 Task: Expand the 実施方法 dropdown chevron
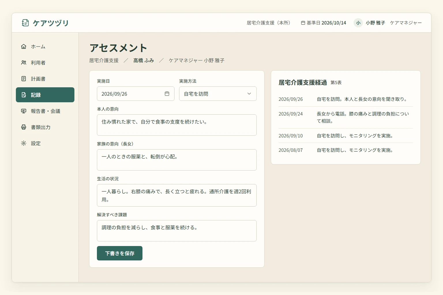[249, 94]
